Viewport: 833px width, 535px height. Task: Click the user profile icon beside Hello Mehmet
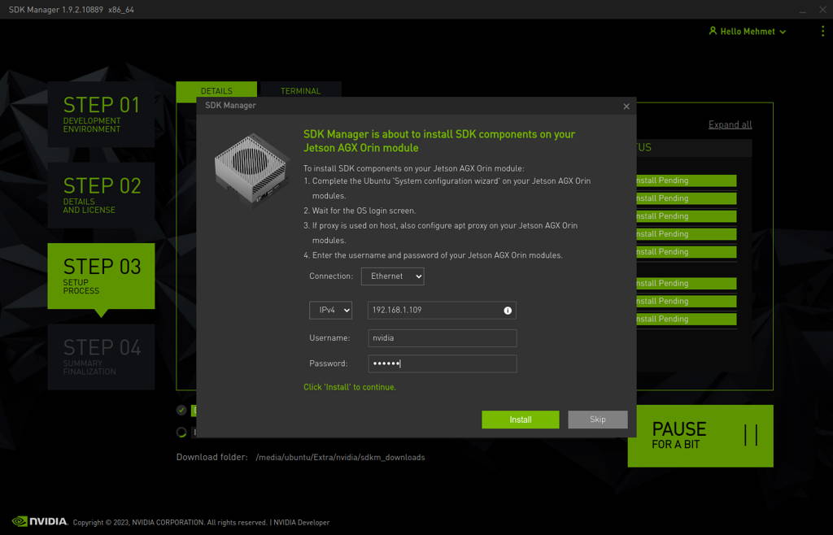click(x=713, y=31)
